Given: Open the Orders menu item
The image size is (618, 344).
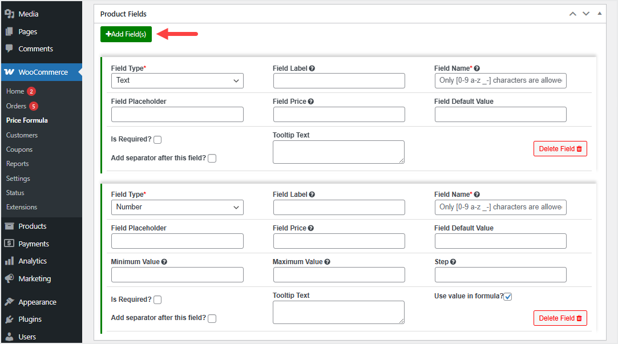Looking at the screenshot, I should point(16,106).
